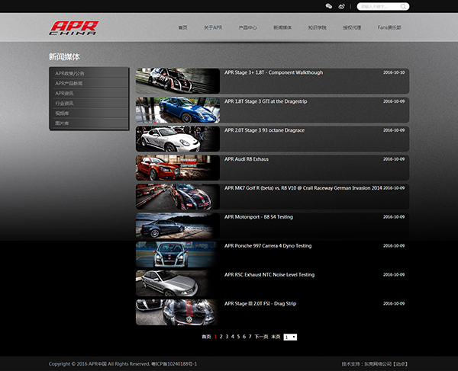Click the Weibo icon in top bar
Screen dimensions: 458x371
point(340,6)
